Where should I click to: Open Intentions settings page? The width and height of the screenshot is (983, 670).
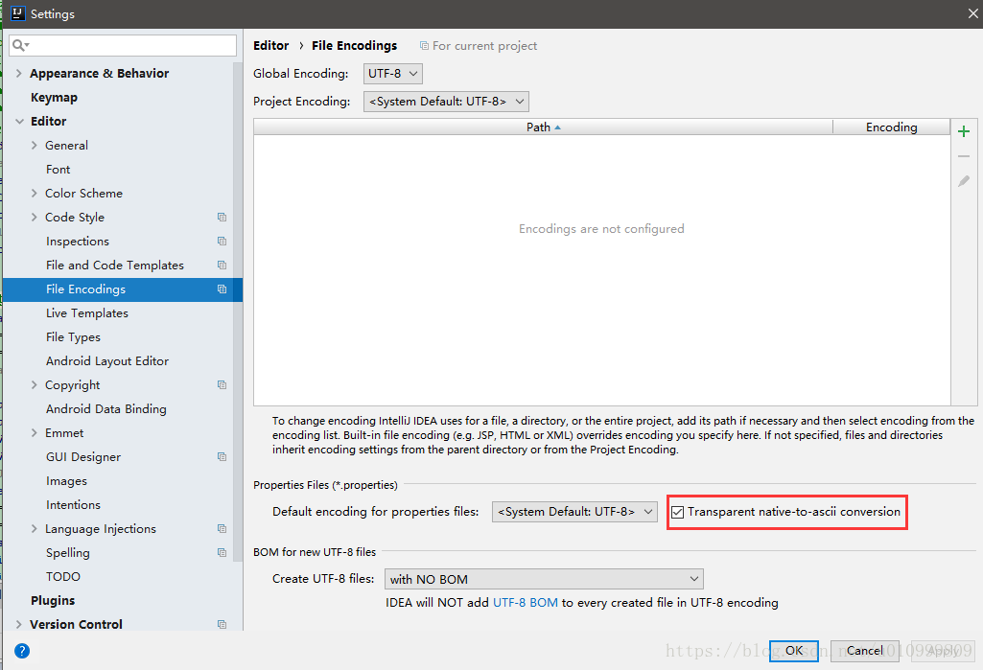tap(73, 504)
